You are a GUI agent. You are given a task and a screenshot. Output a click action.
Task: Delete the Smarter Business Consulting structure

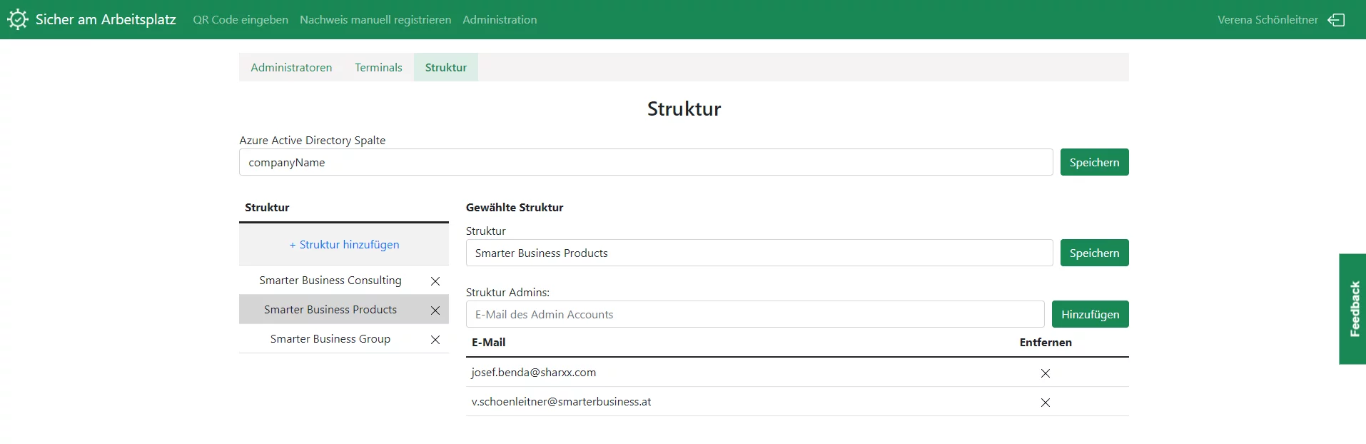(x=435, y=281)
